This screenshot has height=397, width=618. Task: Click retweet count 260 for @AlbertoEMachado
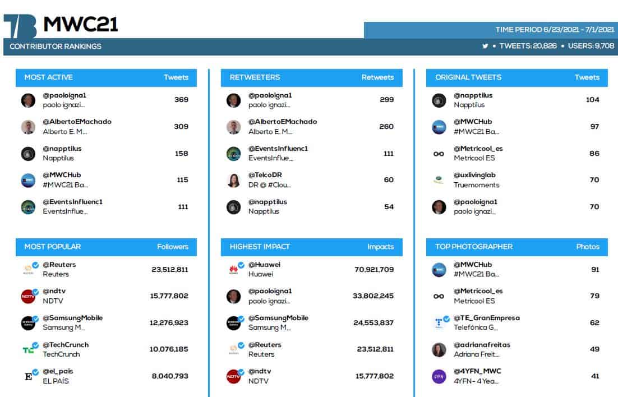(x=386, y=127)
